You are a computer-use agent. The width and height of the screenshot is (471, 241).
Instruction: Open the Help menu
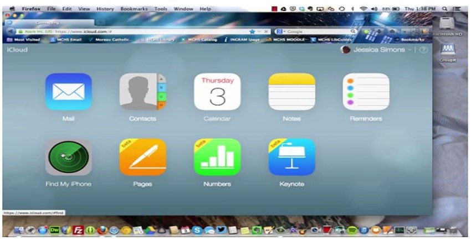206,9
